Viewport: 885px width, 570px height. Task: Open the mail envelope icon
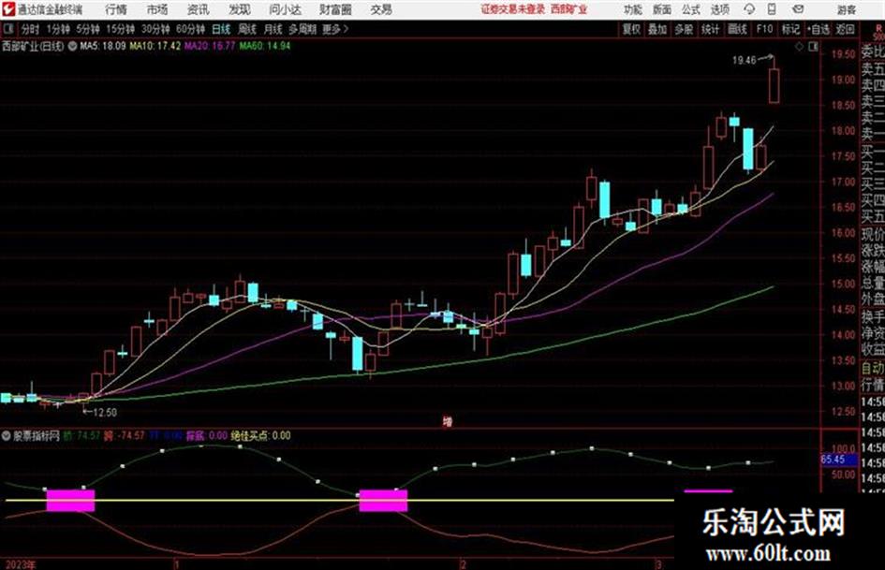(x=798, y=9)
